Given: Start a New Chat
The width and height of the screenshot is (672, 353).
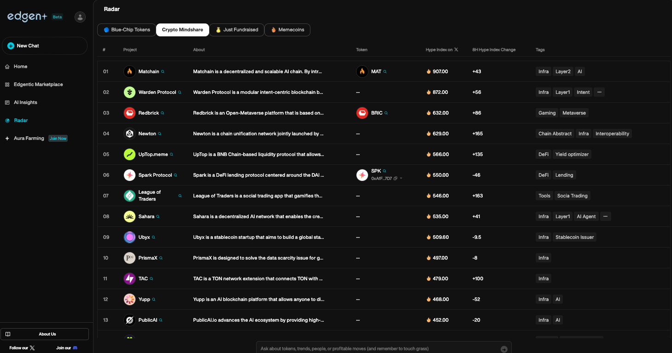Looking at the screenshot, I should tap(45, 46).
